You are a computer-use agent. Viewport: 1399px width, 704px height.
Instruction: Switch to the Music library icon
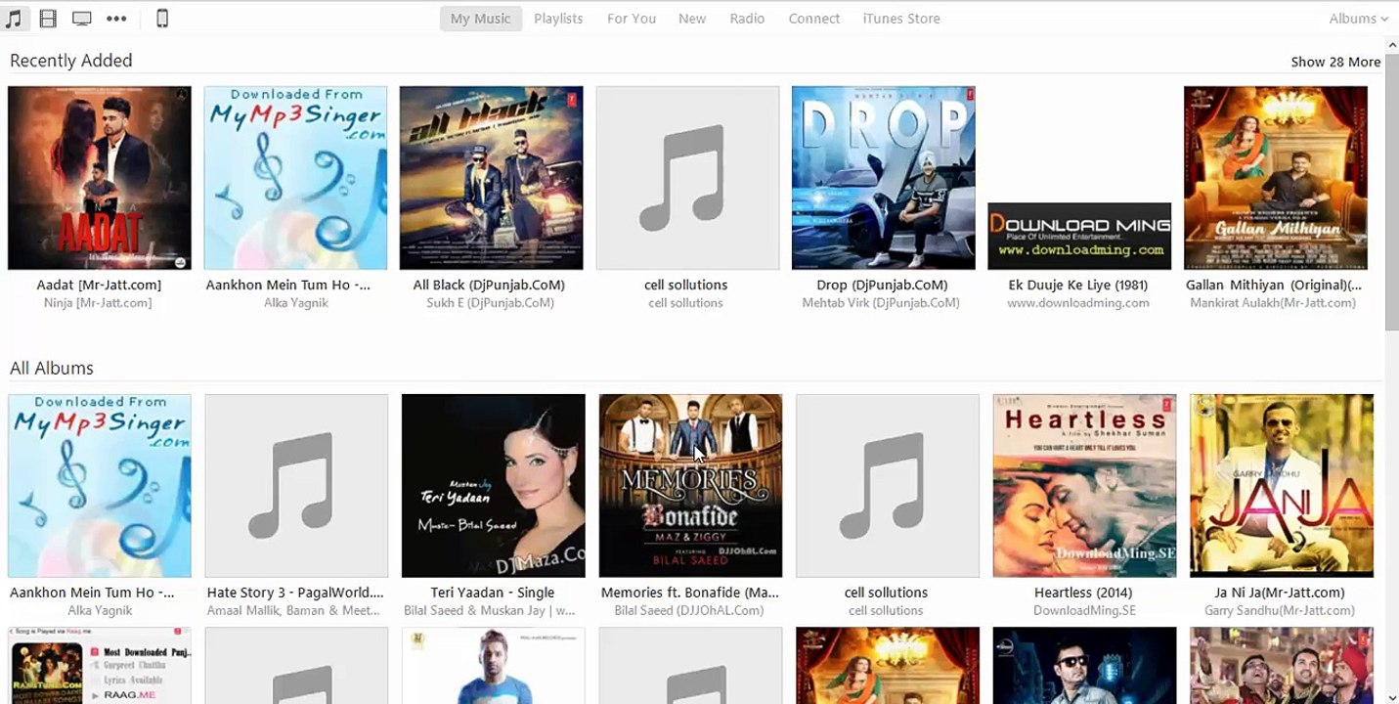[x=14, y=19]
